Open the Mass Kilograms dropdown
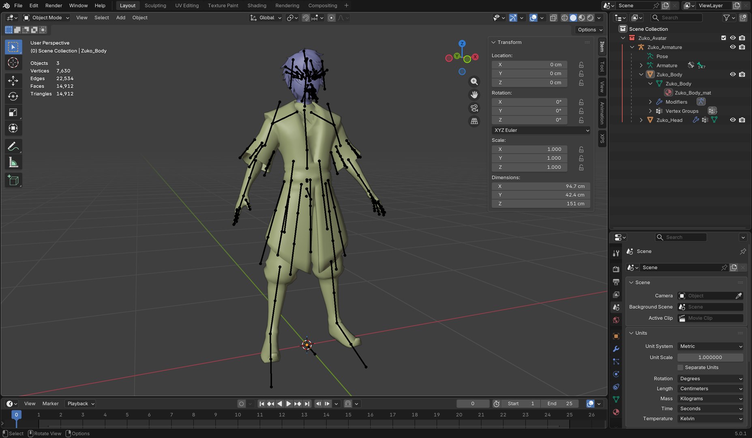 [710, 399]
